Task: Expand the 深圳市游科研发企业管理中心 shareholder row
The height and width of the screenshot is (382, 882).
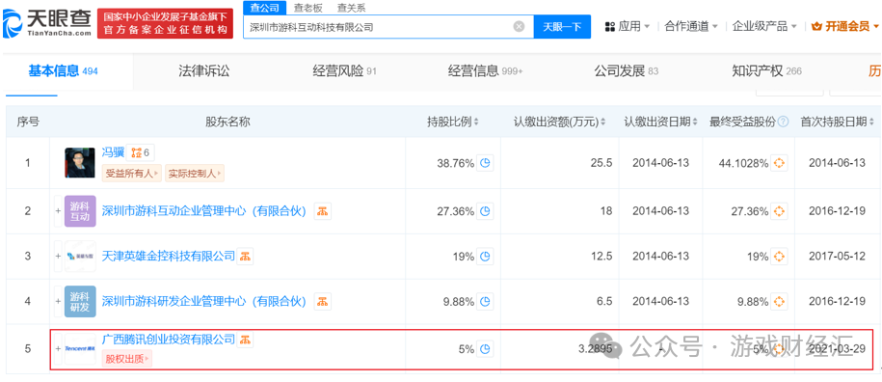Action: point(58,302)
